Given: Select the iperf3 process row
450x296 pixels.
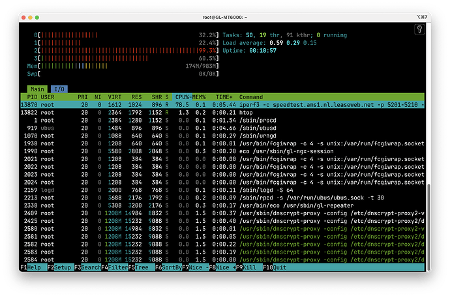Looking at the screenshot, I should coord(222,105).
